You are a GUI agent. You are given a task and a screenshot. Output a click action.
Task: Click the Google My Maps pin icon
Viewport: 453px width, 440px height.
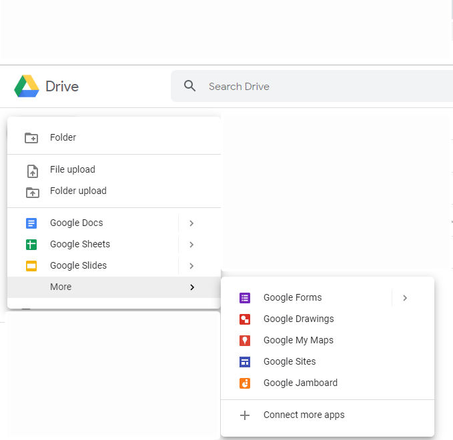click(x=245, y=341)
